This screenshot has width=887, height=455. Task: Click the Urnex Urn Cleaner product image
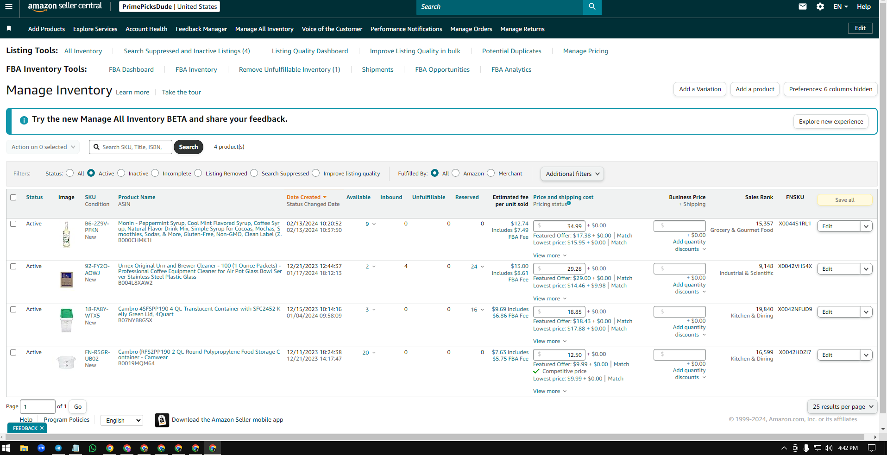67,279
